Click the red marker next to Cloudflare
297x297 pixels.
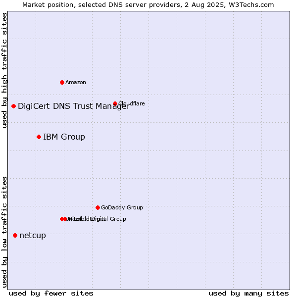tap(115, 103)
